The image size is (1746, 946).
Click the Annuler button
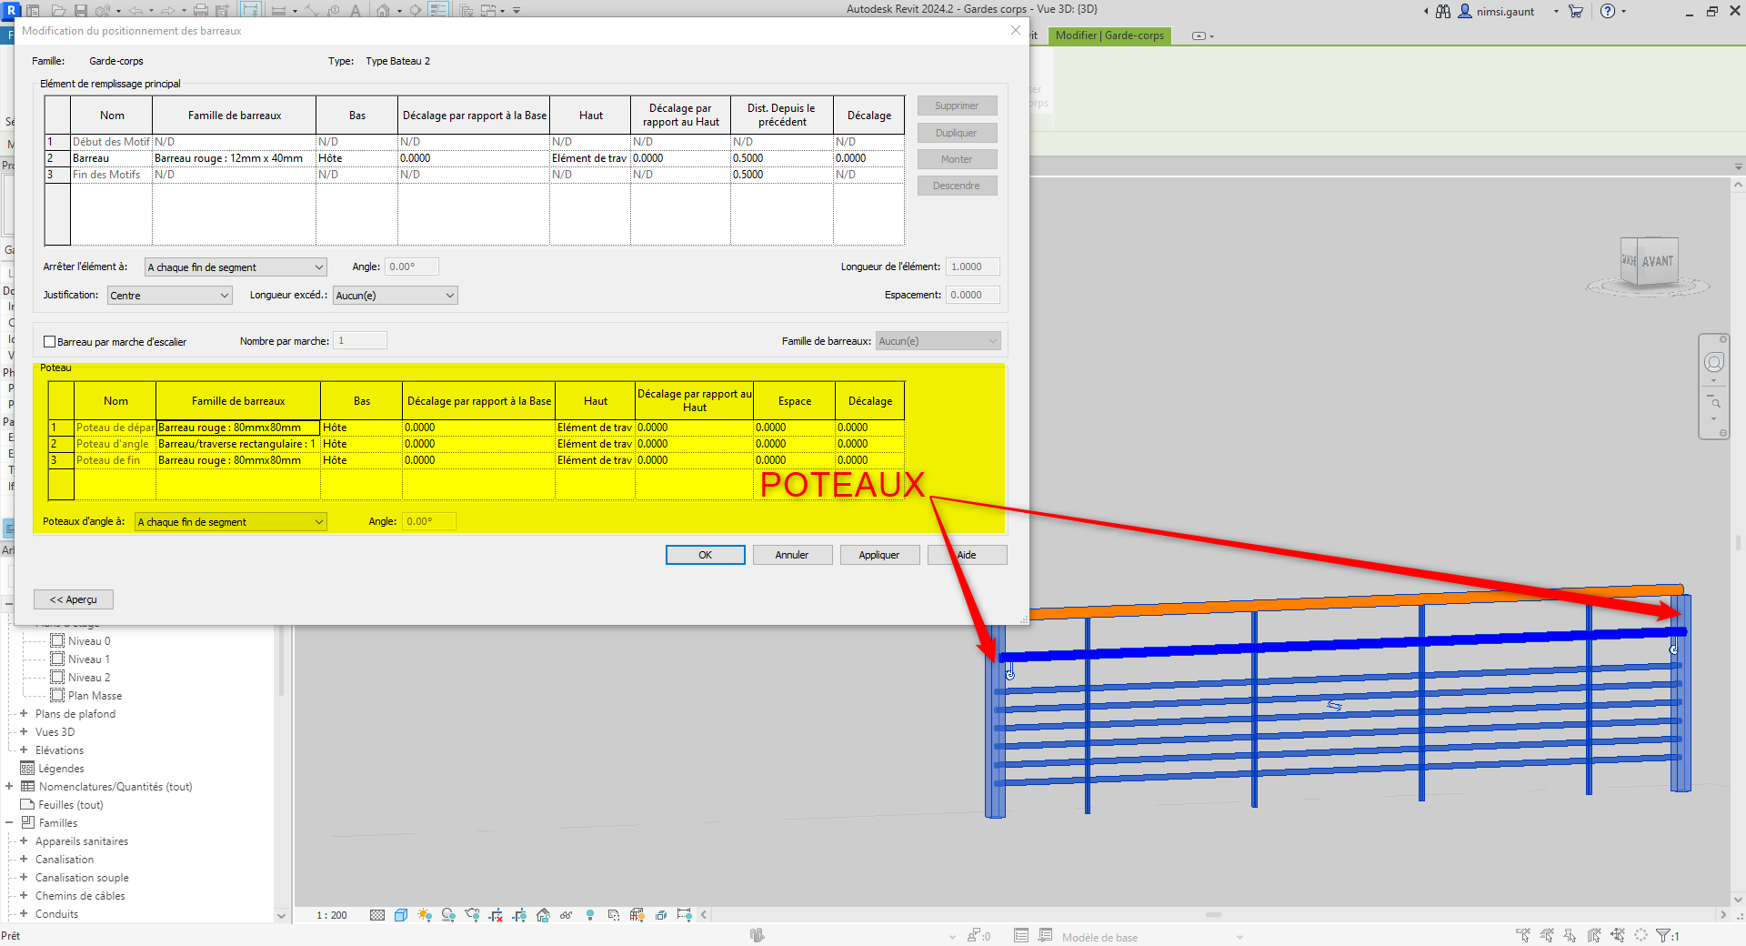pos(793,555)
